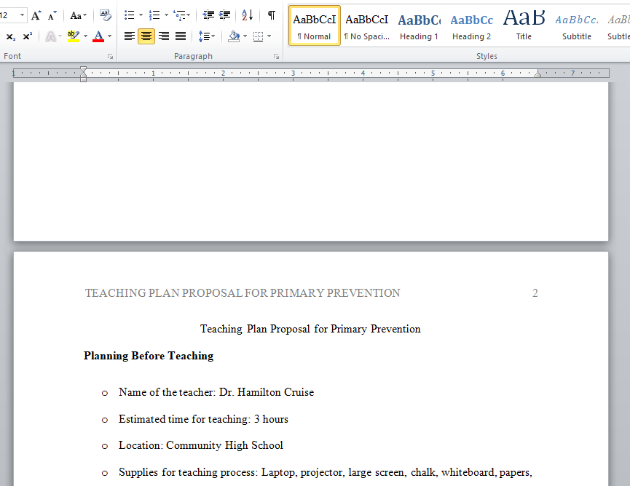Align text left
This screenshot has width=630, height=486.
click(x=130, y=36)
